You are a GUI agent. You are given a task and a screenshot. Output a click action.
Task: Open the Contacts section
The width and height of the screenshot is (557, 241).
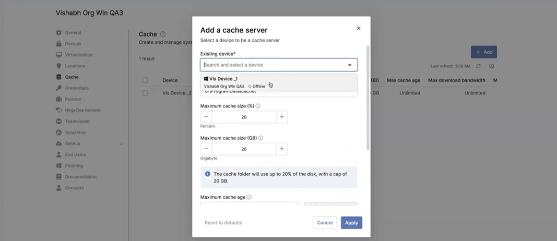coord(74,188)
